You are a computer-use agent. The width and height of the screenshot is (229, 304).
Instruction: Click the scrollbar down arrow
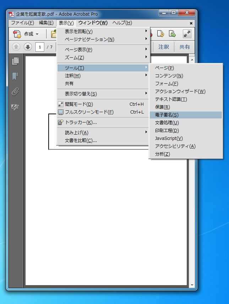point(192,285)
